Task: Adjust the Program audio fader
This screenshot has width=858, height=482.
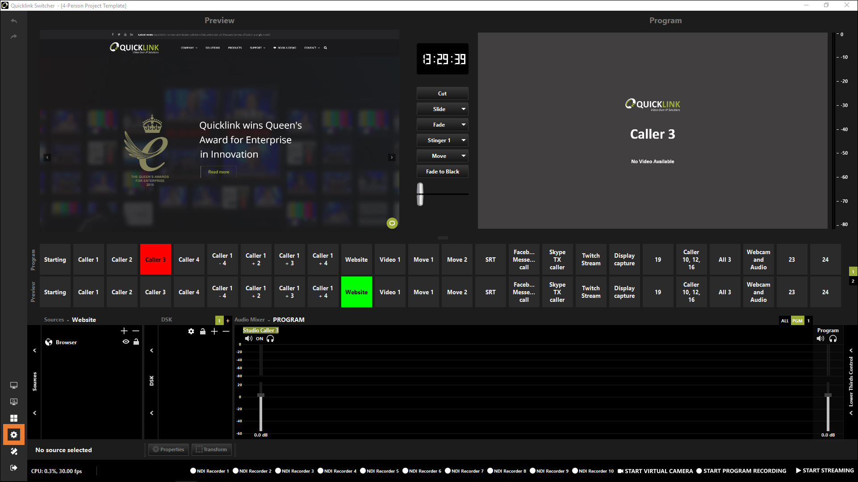Action: point(828,395)
